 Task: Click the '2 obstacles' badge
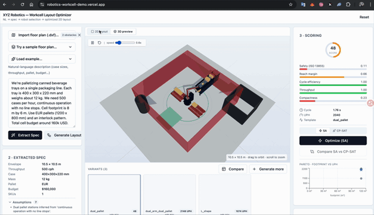[69, 35]
